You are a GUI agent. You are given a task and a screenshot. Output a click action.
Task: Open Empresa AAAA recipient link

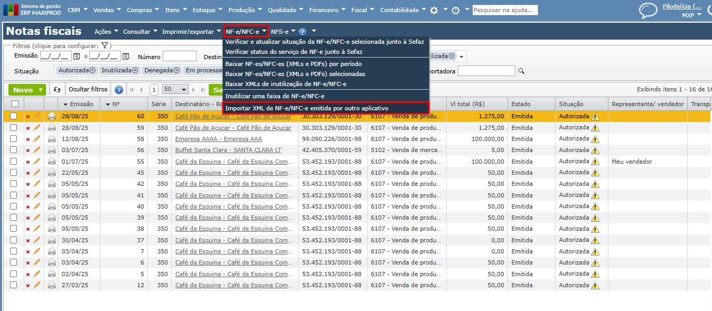click(x=218, y=139)
